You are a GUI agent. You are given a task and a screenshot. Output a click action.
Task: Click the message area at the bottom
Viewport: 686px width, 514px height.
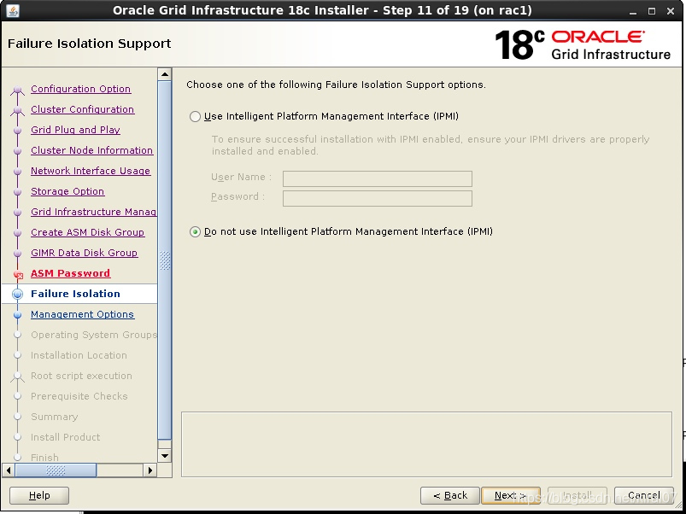pyautogui.click(x=426, y=444)
